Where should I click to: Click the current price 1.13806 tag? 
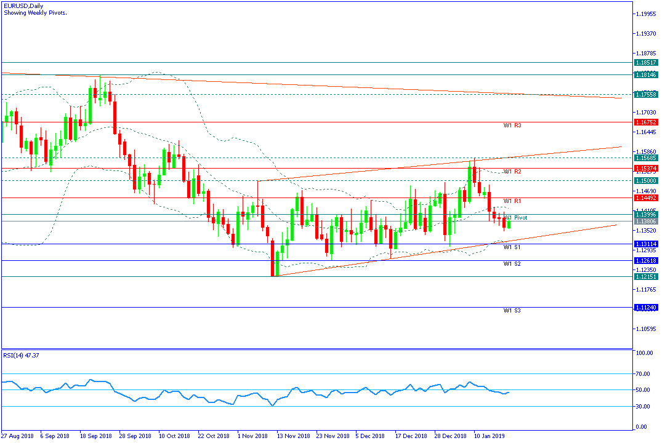[x=646, y=221]
